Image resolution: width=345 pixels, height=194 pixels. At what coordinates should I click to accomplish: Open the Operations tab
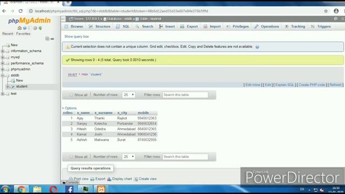coord(267,26)
